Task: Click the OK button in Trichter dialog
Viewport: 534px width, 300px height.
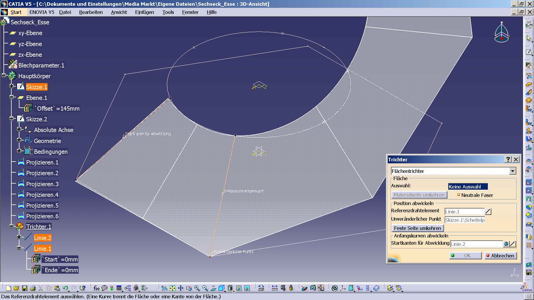Action: 466,256
